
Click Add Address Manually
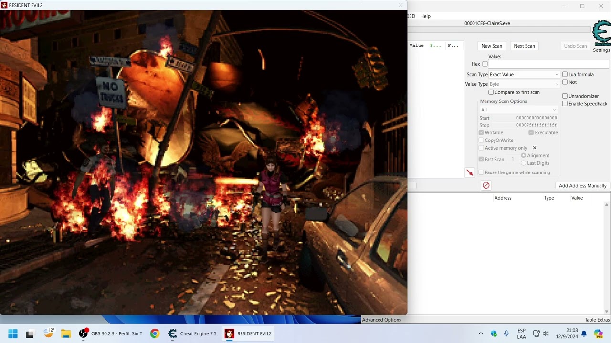[582, 186]
